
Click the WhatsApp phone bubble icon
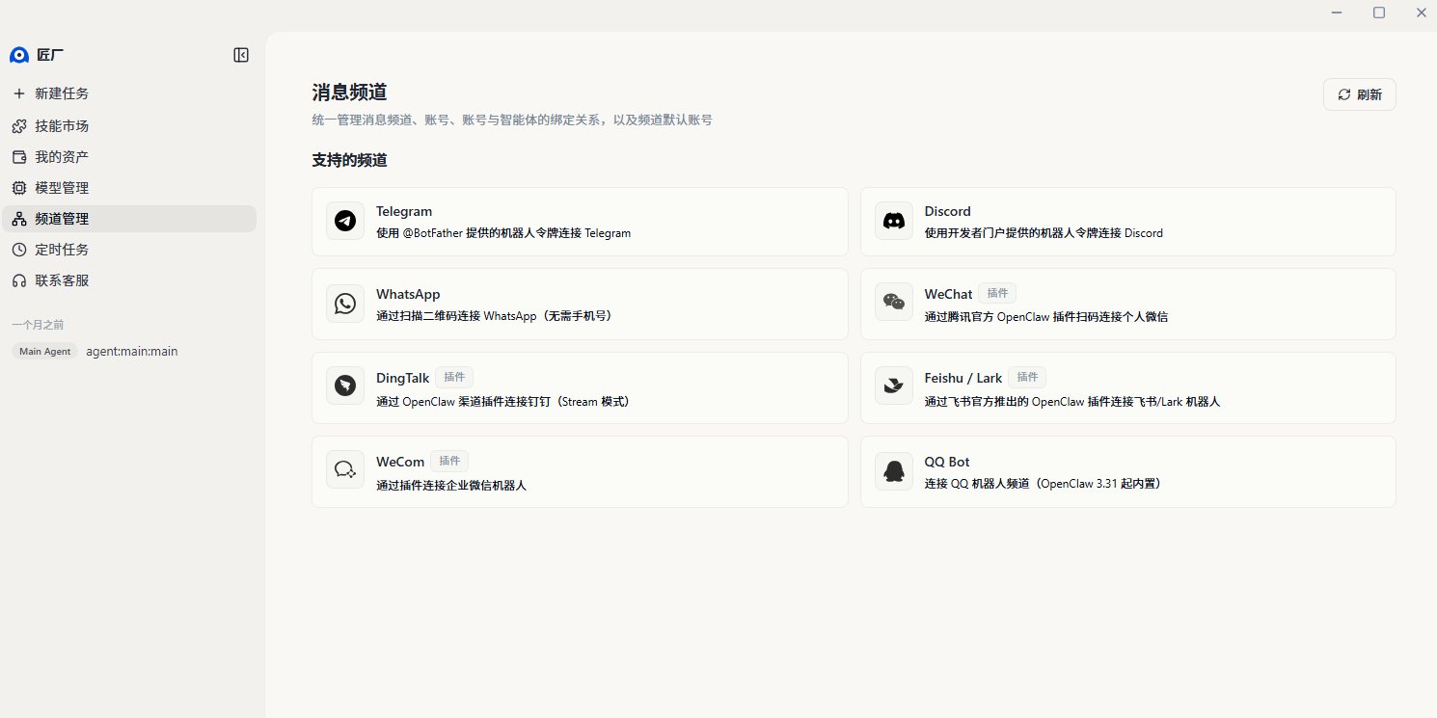coord(345,304)
